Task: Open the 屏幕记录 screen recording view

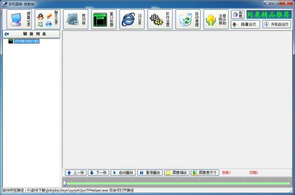Action: [x=19, y=19]
